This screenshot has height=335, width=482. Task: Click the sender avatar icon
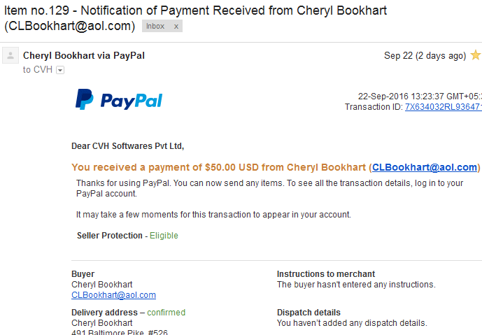point(10,56)
